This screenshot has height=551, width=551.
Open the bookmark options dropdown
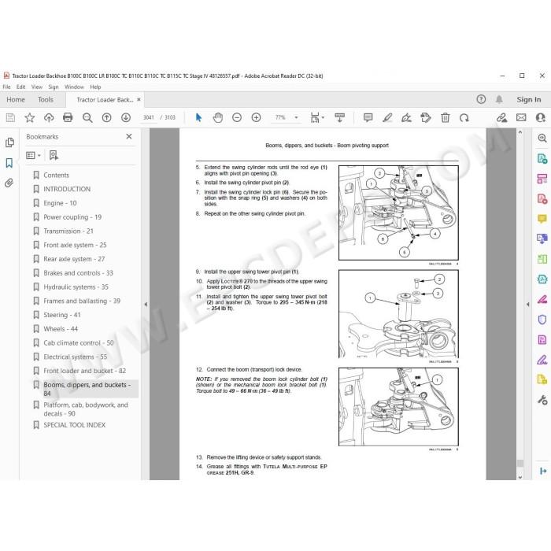33,155
